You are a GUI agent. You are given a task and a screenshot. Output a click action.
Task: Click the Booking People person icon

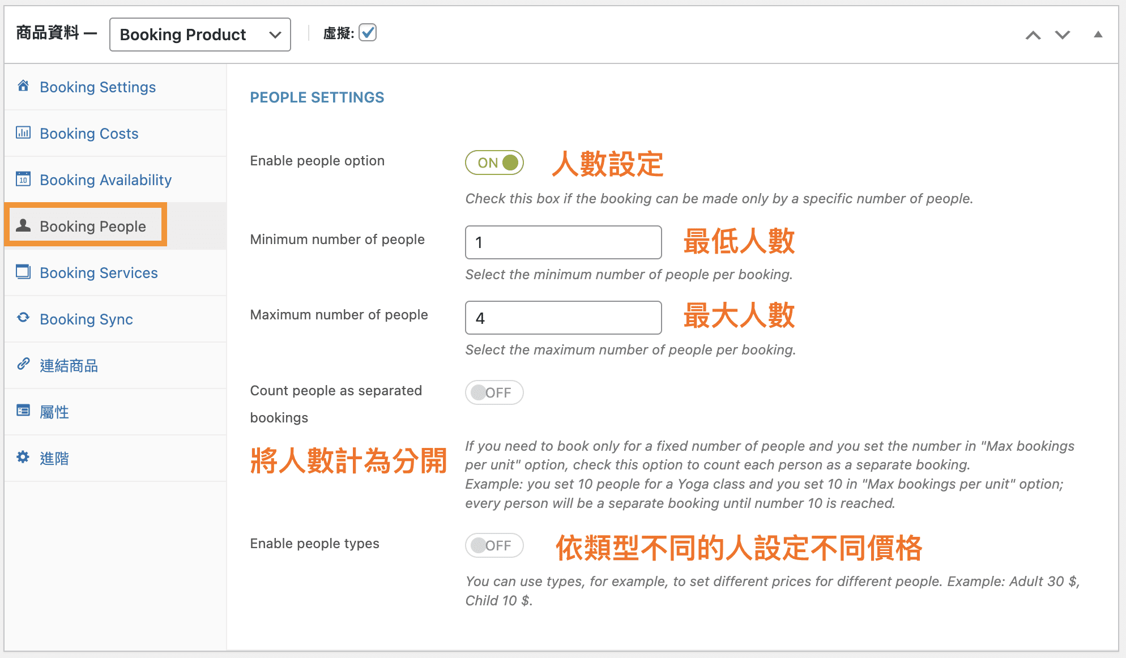23,225
